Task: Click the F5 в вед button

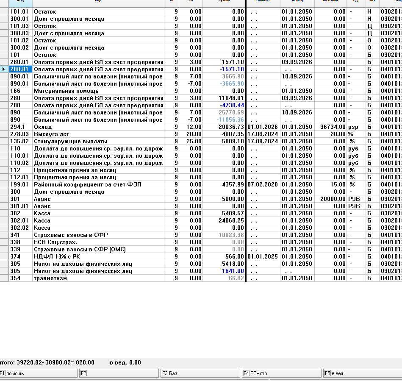Action: point(363,373)
